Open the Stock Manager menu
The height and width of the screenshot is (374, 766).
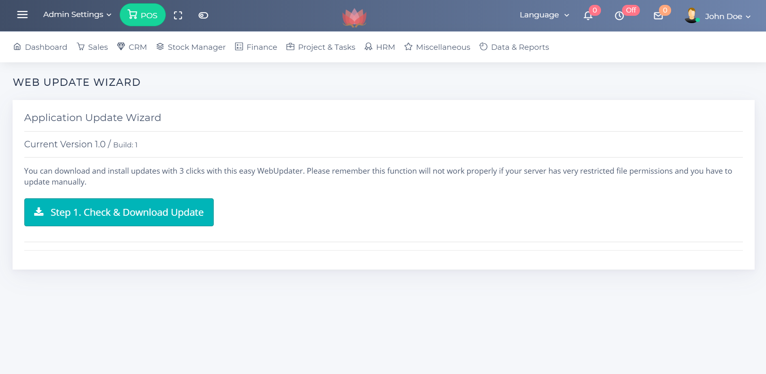pos(191,47)
